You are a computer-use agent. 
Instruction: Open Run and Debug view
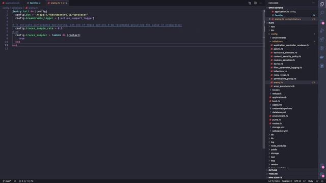click(x=322, y=30)
